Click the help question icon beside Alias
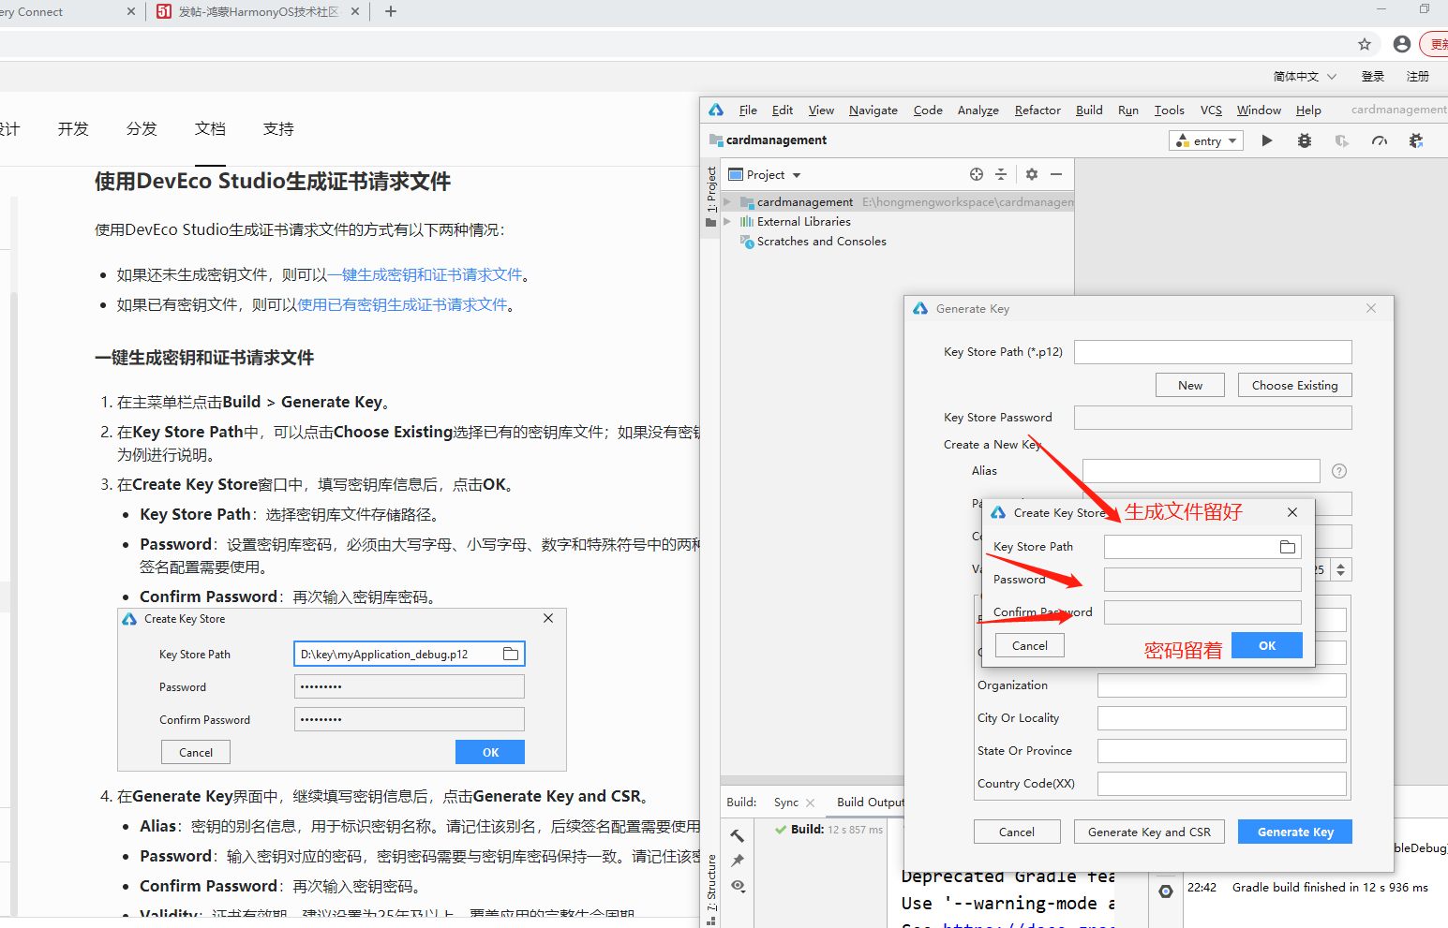This screenshot has height=928, width=1448. [1339, 471]
